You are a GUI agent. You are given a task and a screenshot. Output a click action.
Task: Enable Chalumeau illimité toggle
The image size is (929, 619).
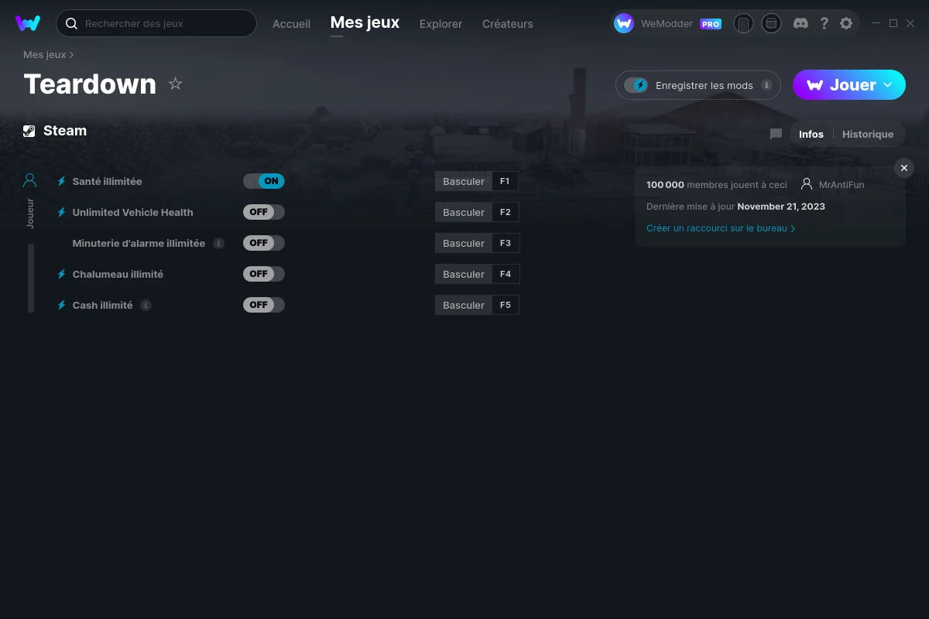point(264,274)
